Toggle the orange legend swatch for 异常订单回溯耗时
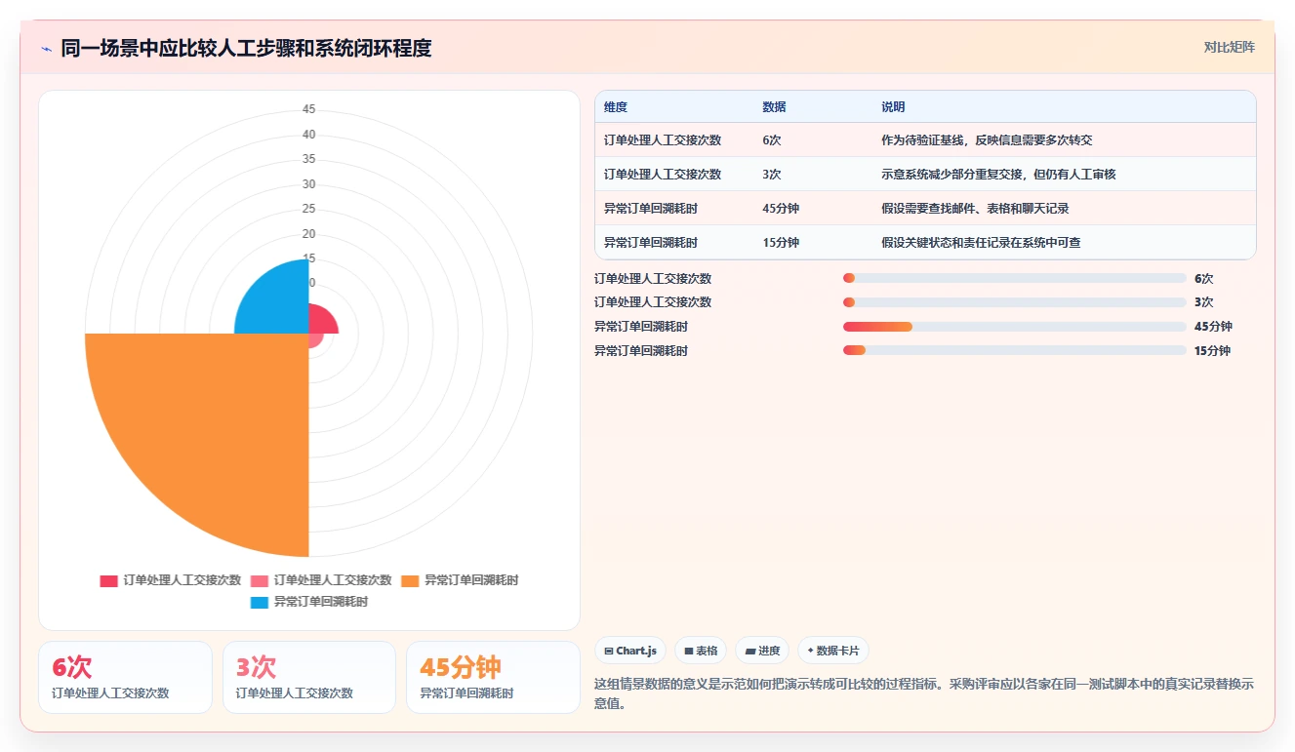The width and height of the screenshot is (1295, 752). click(410, 580)
